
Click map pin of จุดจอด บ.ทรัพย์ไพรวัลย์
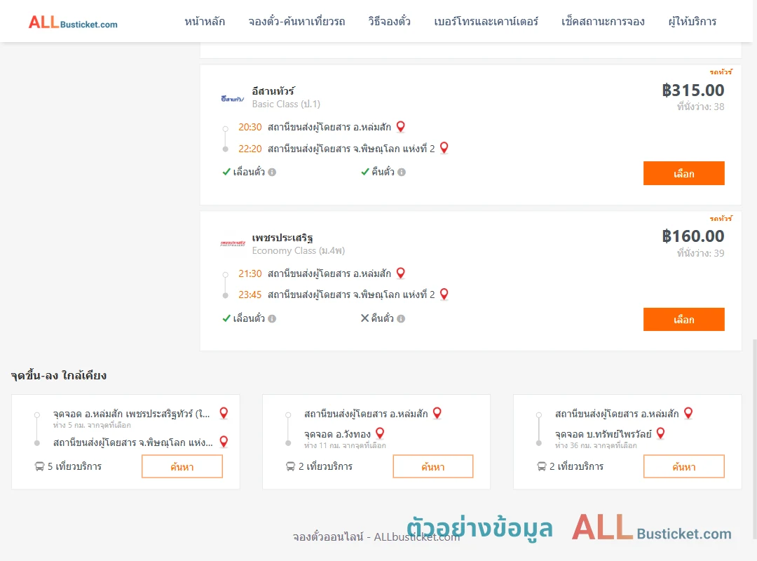point(660,433)
